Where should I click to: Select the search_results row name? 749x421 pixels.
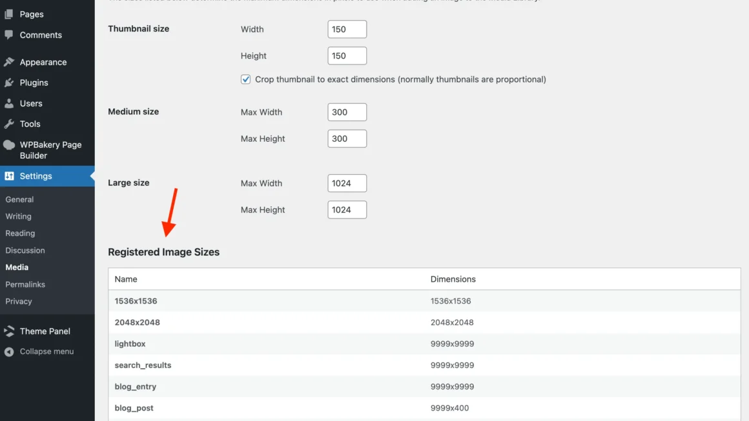(143, 365)
